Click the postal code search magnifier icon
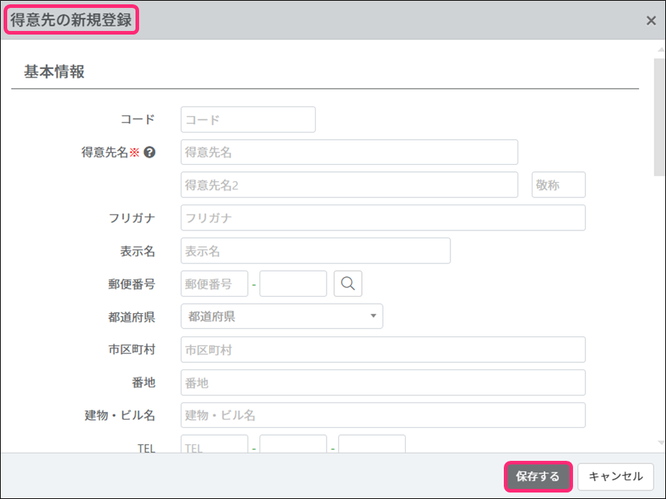Image resolution: width=666 pixels, height=499 pixels. [x=348, y=284]
